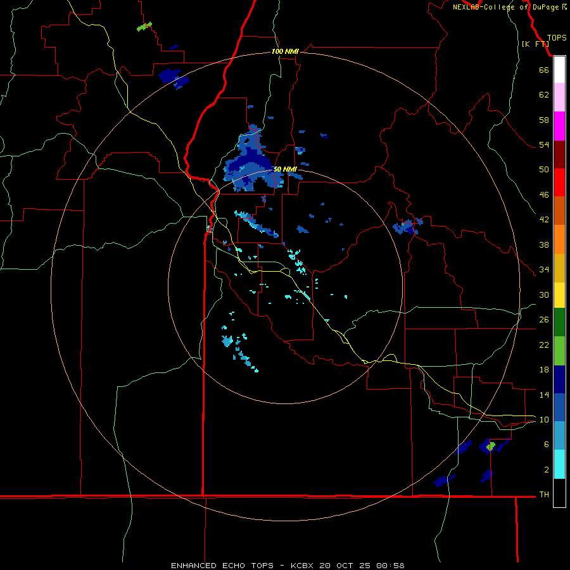Click legend value 50 beside the color bar
Viewport: 570px width, 570px height.
tap(544, 170)
